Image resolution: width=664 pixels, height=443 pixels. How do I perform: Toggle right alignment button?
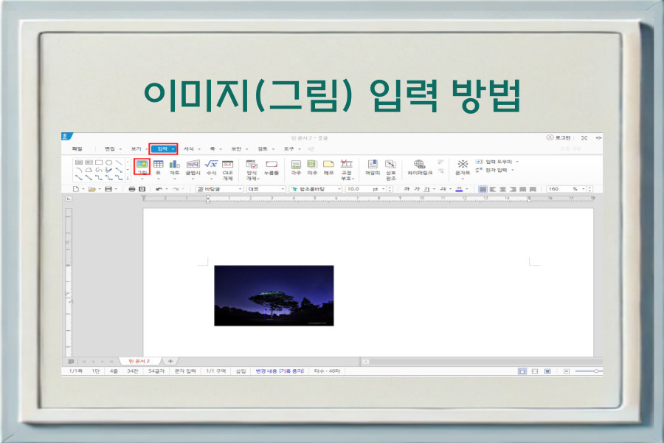point(513,189)
